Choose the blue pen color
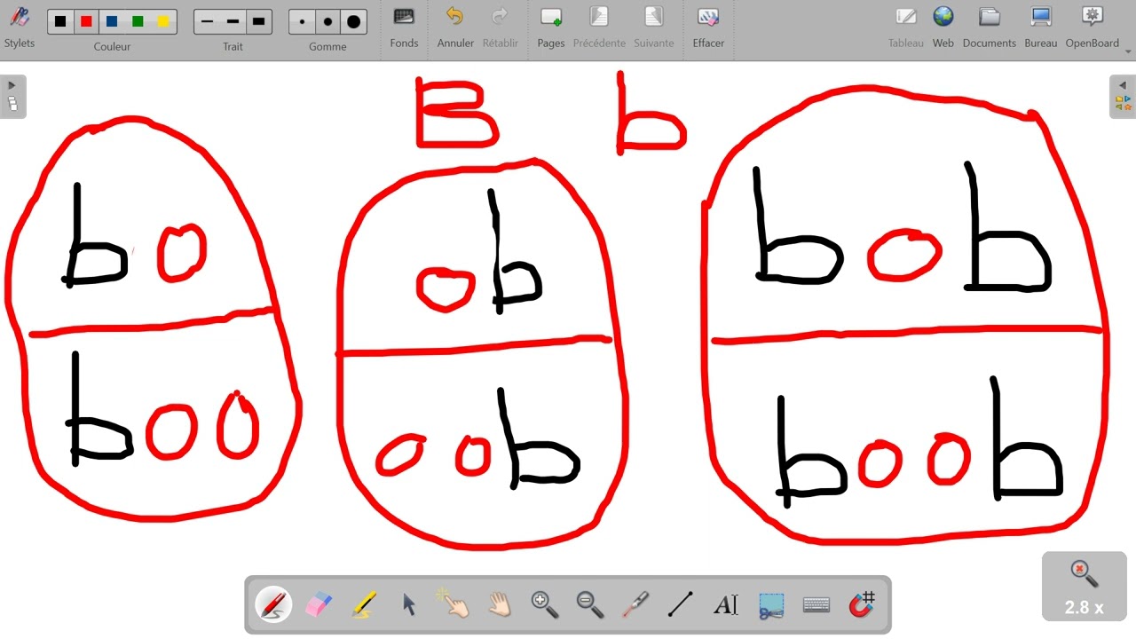Image resolution: width=1136 pixels, height=639 pixels. [x=112, y=21]
